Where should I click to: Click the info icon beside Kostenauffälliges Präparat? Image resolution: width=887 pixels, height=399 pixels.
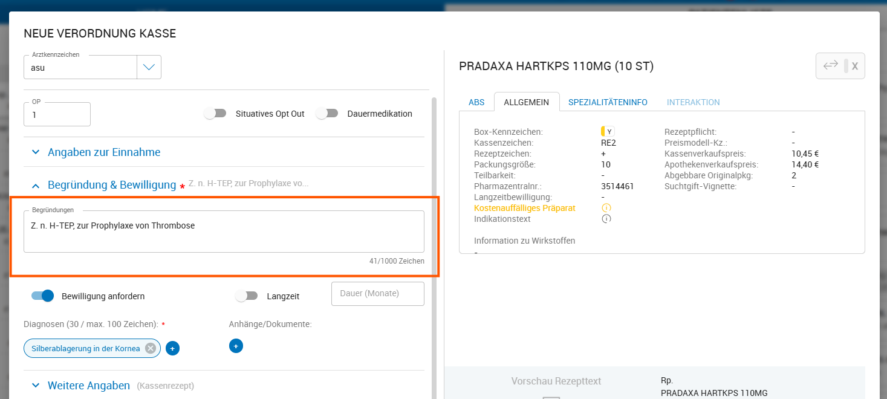[x=606, y=208]
